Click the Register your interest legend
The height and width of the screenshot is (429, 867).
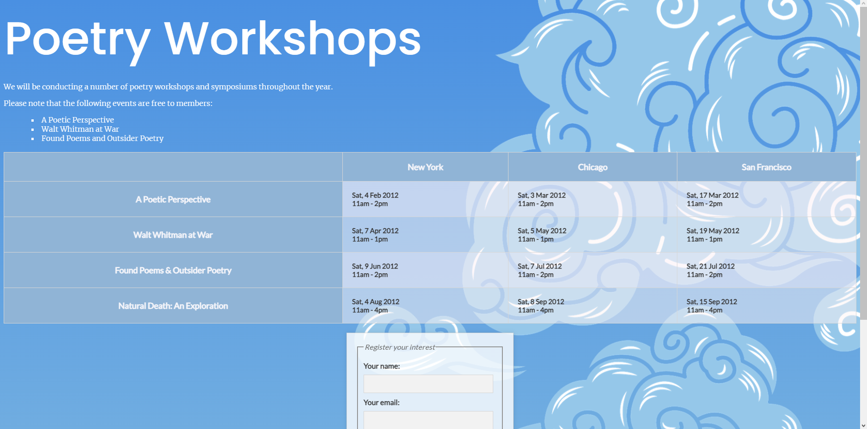tap(400, 347)
